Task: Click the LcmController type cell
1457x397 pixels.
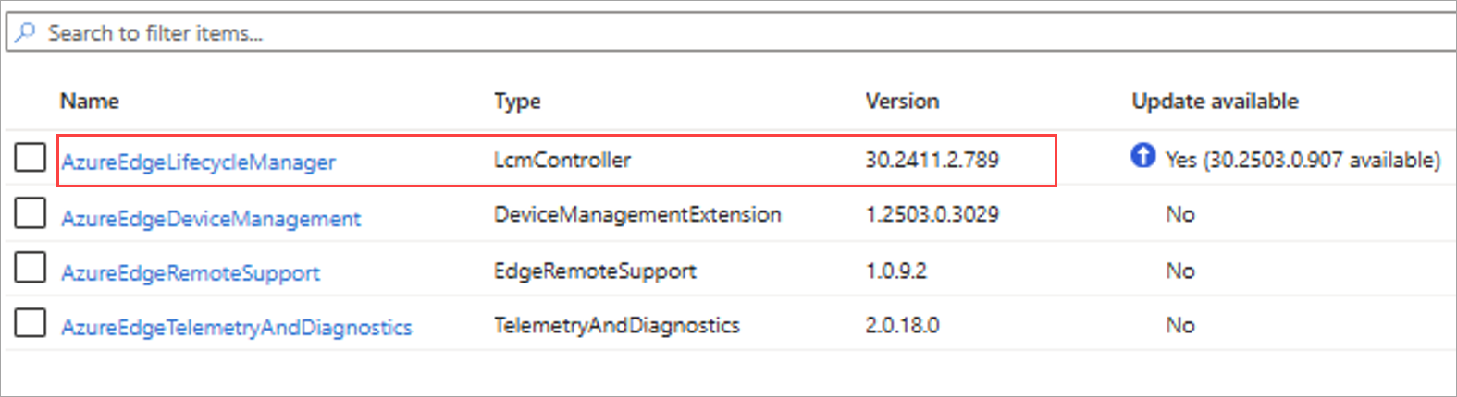Action: [x=562, y=161]
